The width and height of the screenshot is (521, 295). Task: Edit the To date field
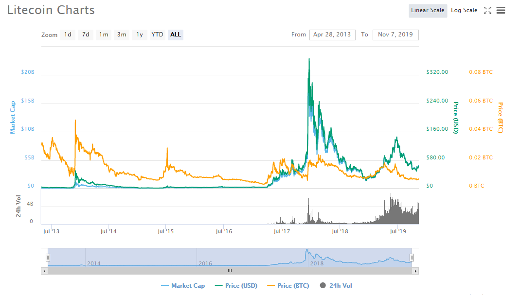tap(395, 35)
